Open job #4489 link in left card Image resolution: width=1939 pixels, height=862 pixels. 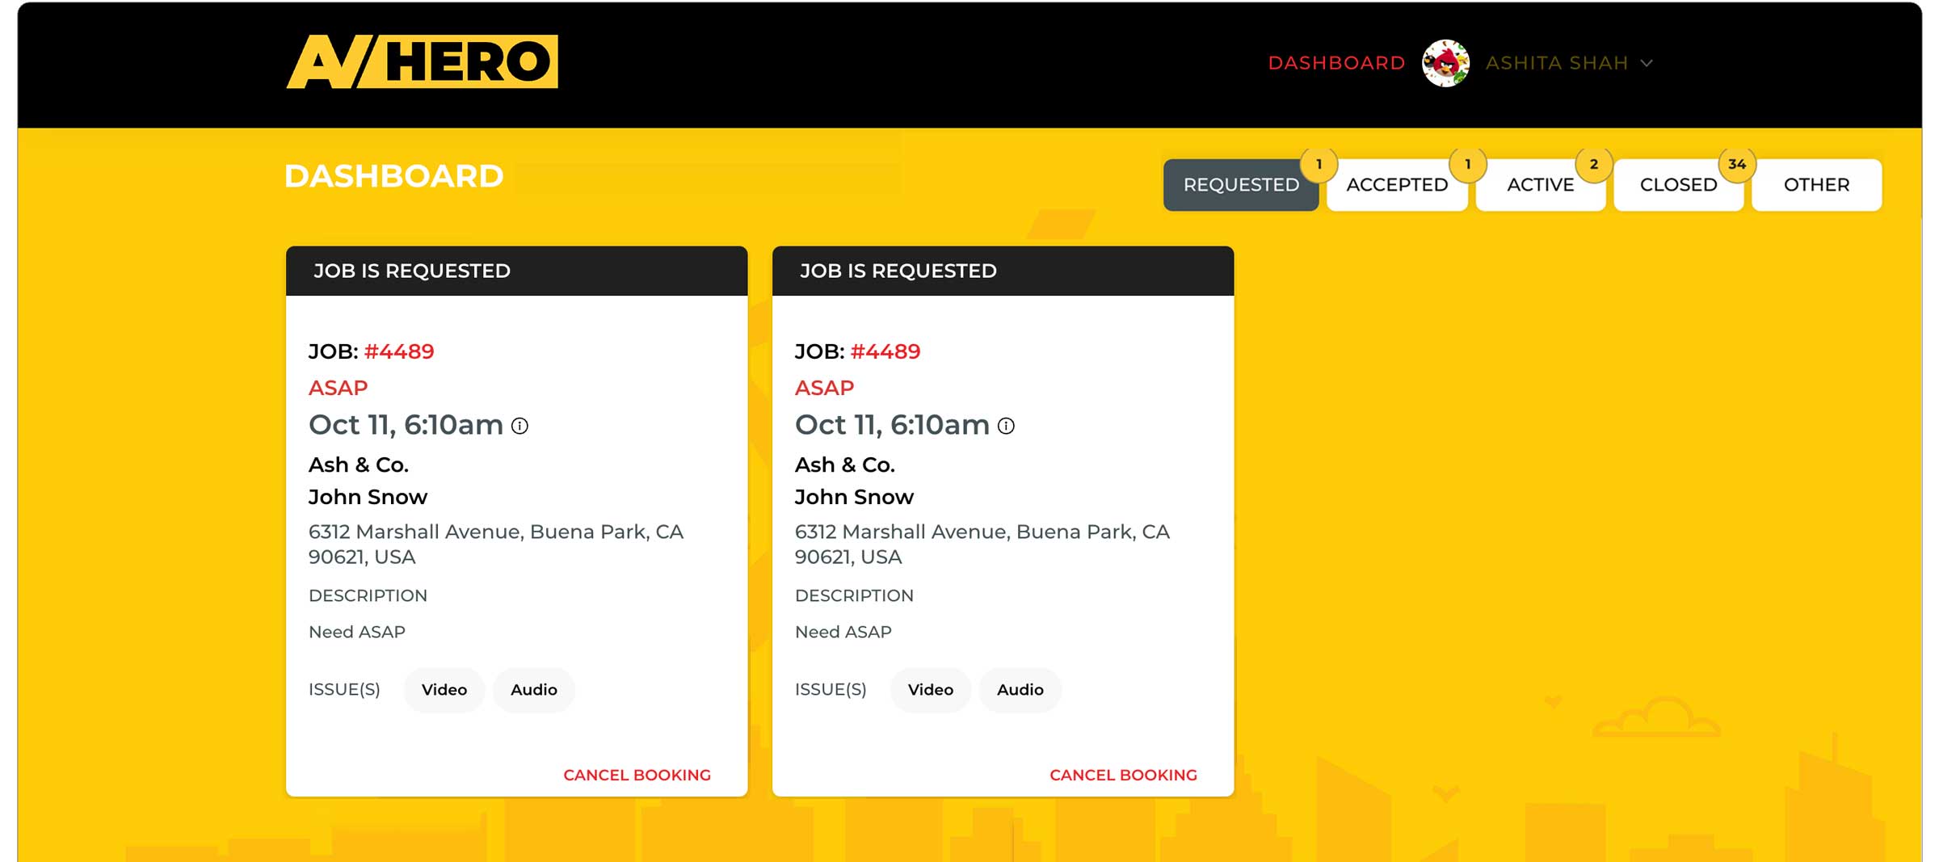pos(399,351)
